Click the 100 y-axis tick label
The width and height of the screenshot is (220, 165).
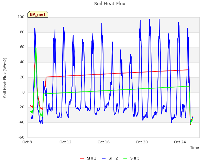coord(21,17)
